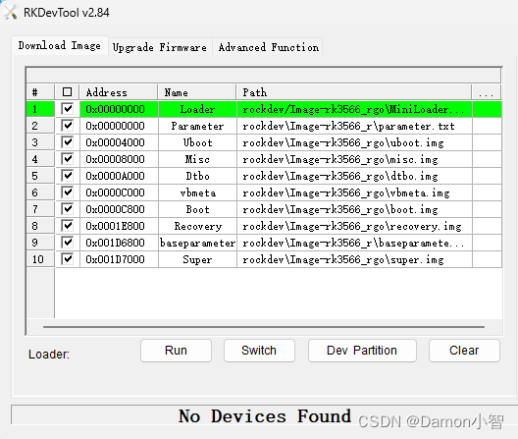The height and width of the screenshot is (439, 518).
Task: Uncheck the Super row checkbox
Action: coord(68,259)
